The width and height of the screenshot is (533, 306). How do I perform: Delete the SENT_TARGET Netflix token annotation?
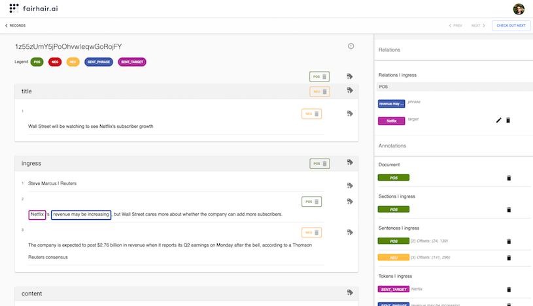[509, 290]
